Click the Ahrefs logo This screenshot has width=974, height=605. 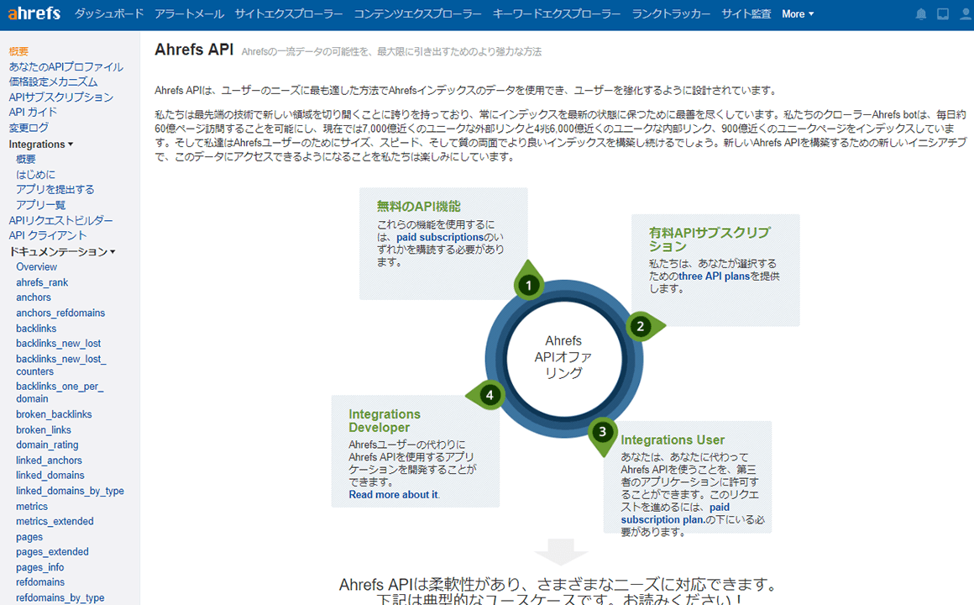click(x=34, y=13)
